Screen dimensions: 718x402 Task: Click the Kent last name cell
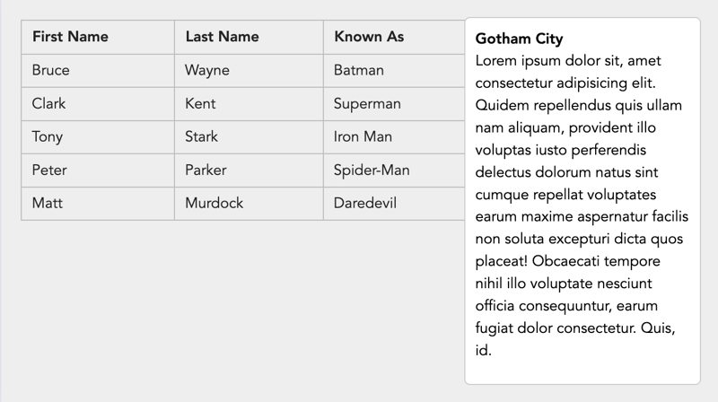pyautogui.click(x=249, y=104)
